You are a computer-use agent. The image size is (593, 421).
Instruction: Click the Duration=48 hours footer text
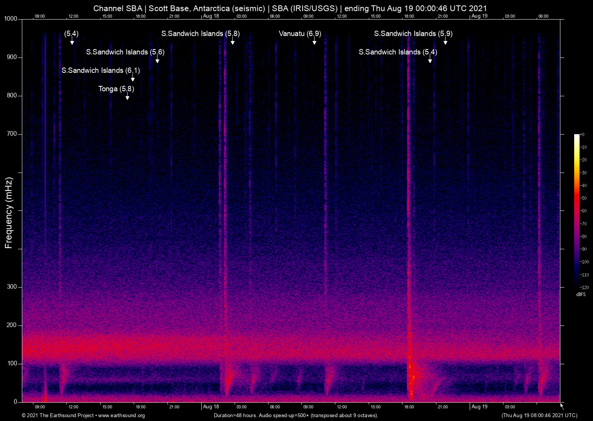point(296,416)
